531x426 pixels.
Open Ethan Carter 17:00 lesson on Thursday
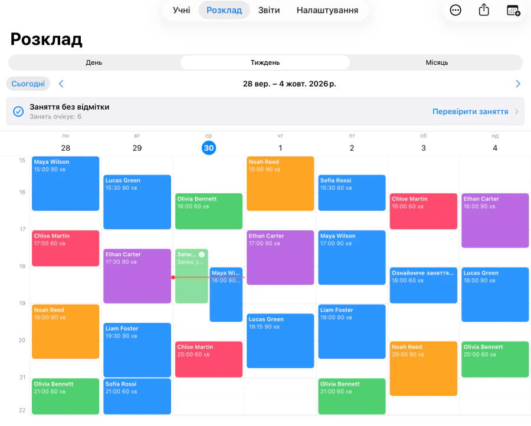[x=280, y=257]
